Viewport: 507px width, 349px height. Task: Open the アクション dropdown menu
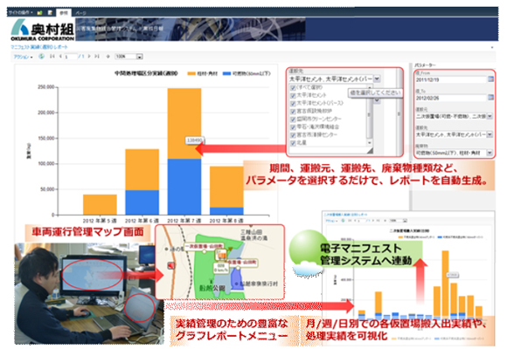23,57
